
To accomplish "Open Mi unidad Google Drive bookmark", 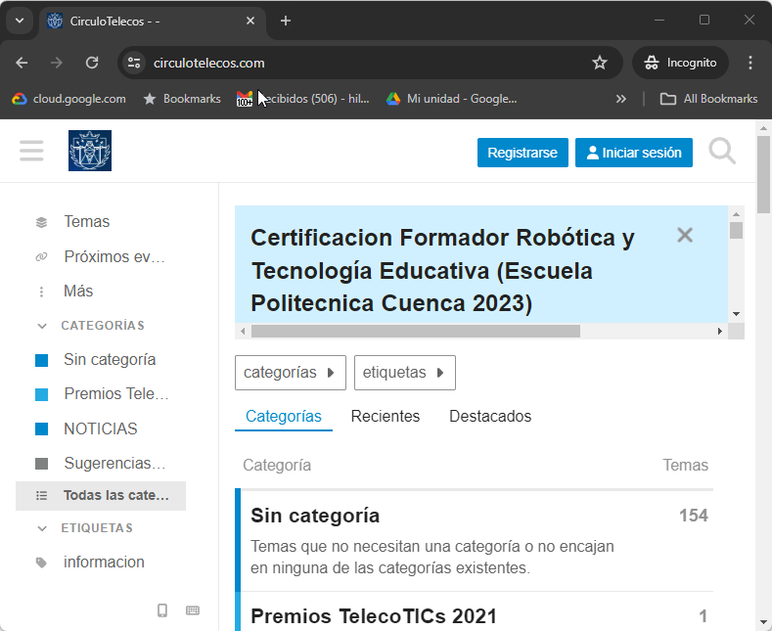I will (451, 99).
